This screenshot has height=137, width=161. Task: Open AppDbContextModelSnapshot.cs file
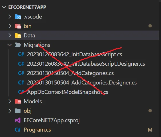pyautogui.click(x=68, y=92)
